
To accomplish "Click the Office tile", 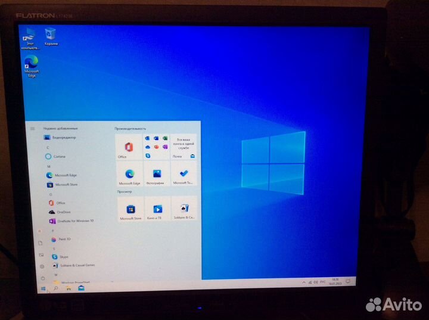I will pos(129,147).
